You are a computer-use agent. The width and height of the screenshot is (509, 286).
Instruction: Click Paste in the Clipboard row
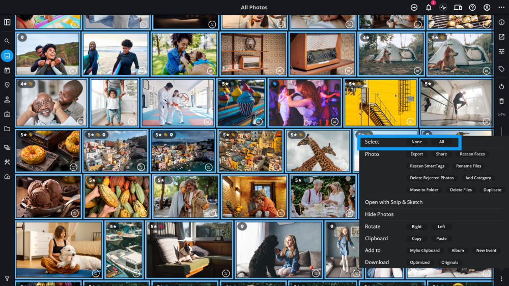pyautogui.click(x=441, y=238)
